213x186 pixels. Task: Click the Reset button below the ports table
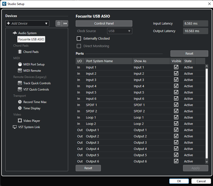point(88,168)
